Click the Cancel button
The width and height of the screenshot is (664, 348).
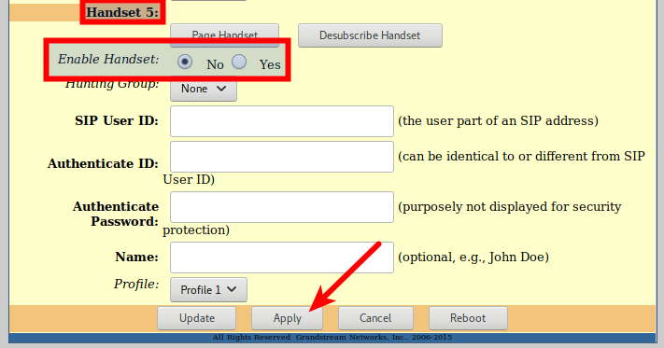[375, 318]
